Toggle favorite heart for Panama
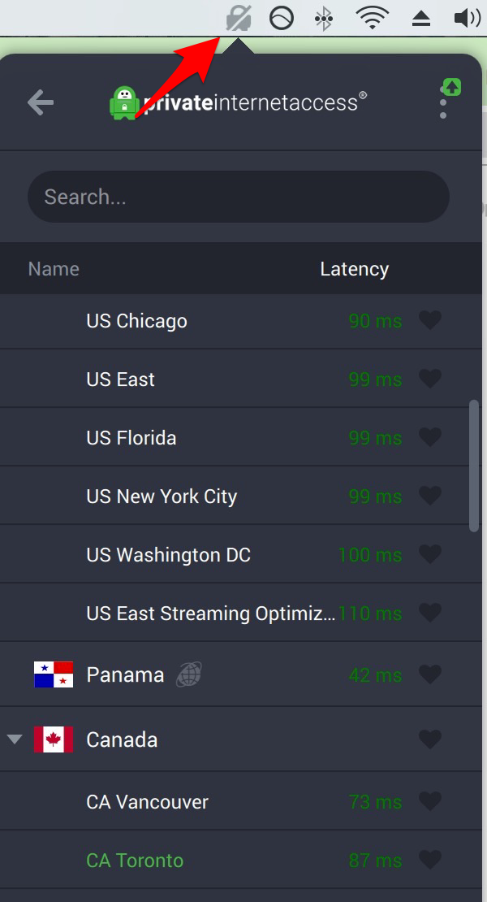Viewport: 487px width, 902px height. pos(430,674)
